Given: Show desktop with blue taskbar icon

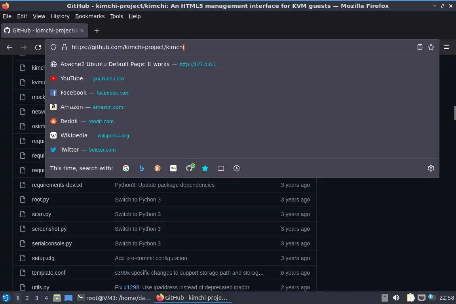Looking at the screenshot, I should tap(68, 298).
